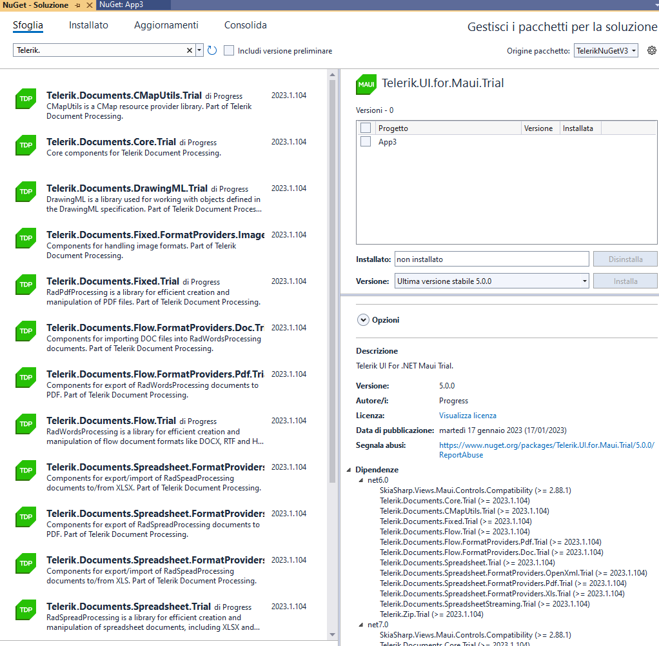Open the Origine pacchetto dropdown

[605, 50]
